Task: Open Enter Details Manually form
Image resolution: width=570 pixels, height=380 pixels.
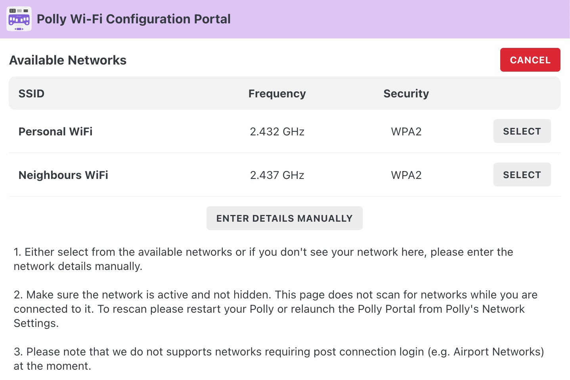Action: click(x=284, y=218)
